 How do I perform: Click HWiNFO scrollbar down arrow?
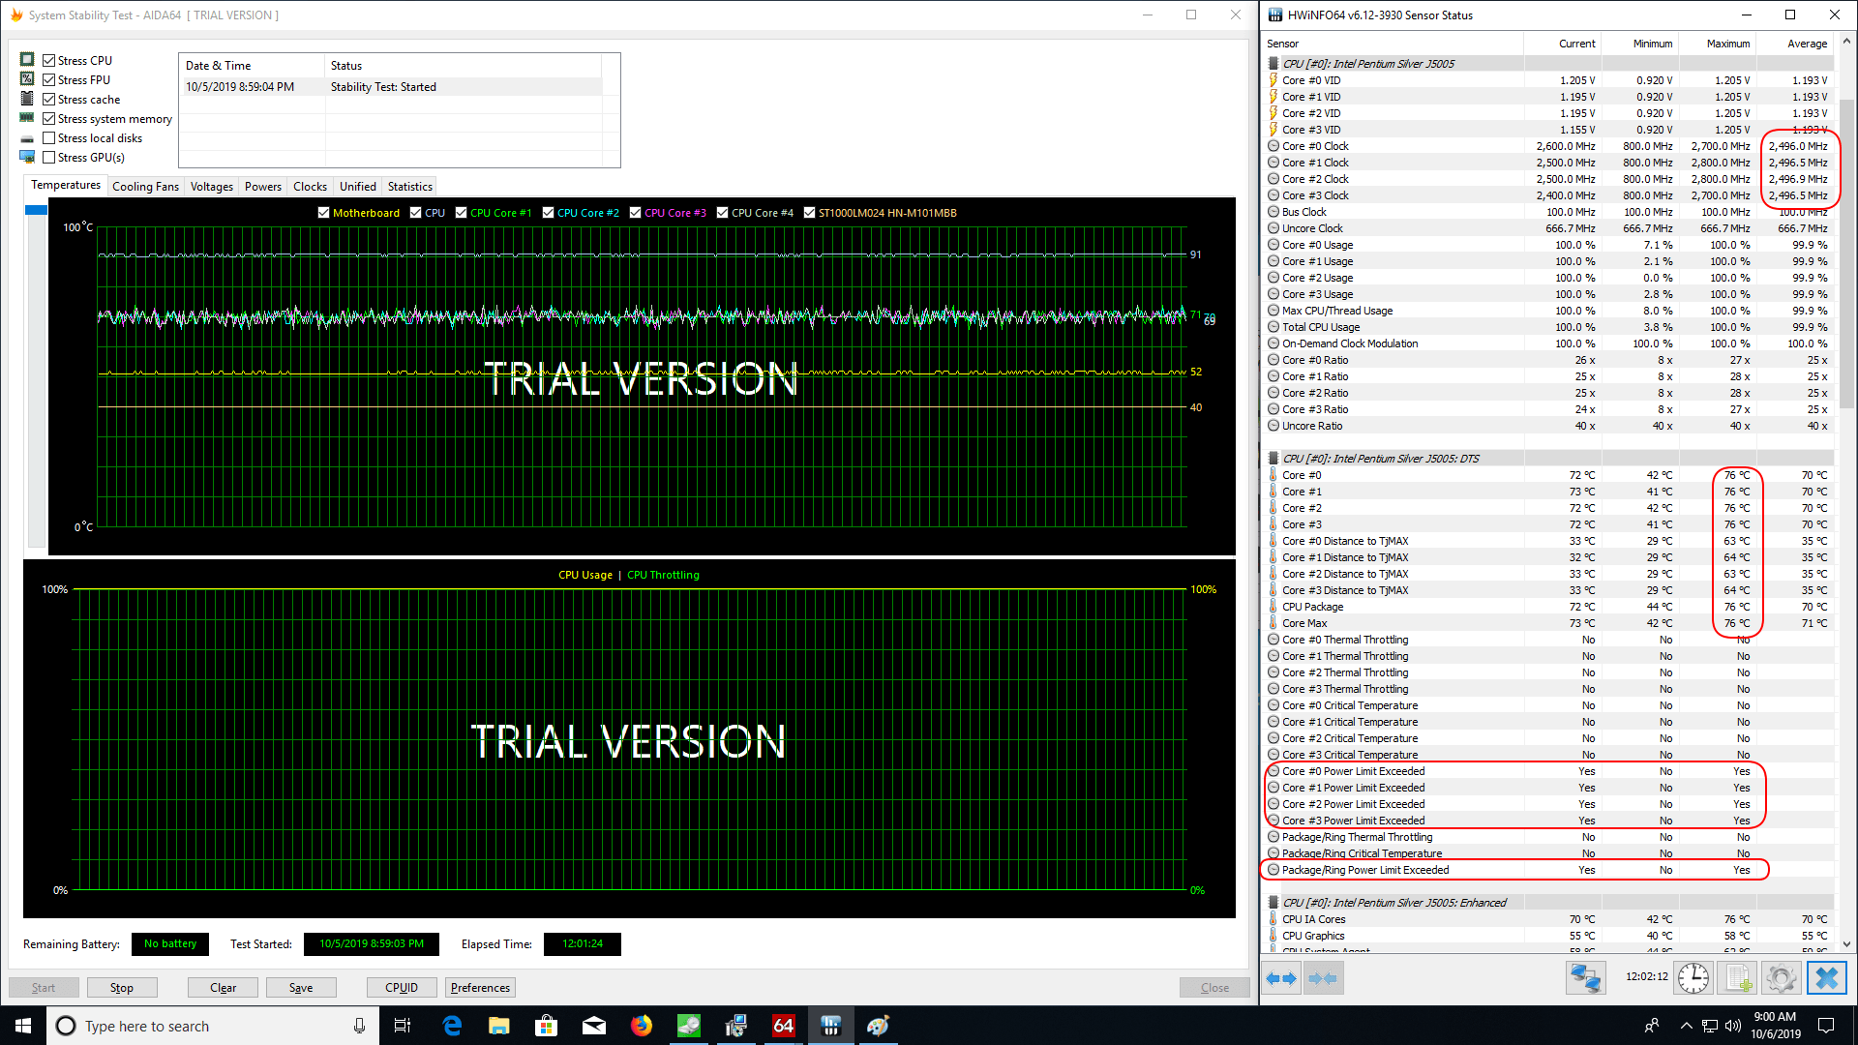pos(1846,944)
